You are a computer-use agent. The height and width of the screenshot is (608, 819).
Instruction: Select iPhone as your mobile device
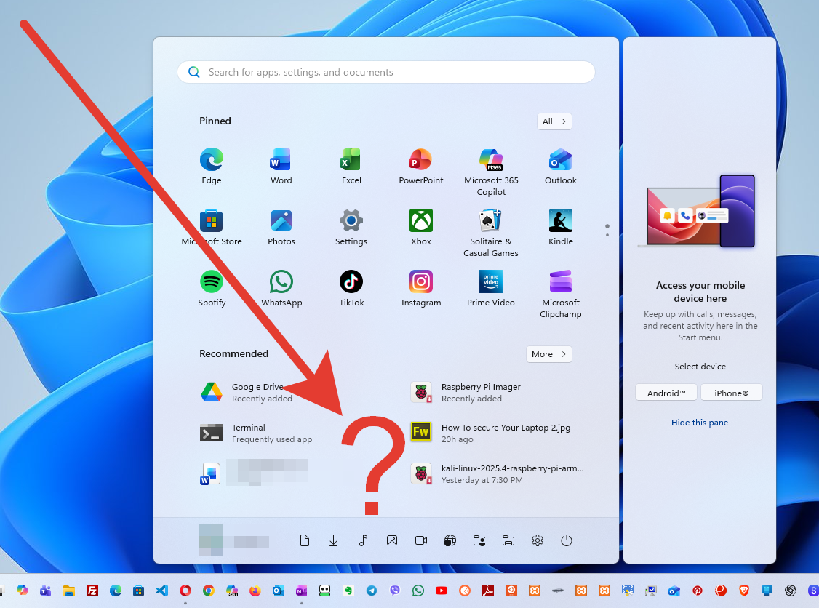(732, 392)
